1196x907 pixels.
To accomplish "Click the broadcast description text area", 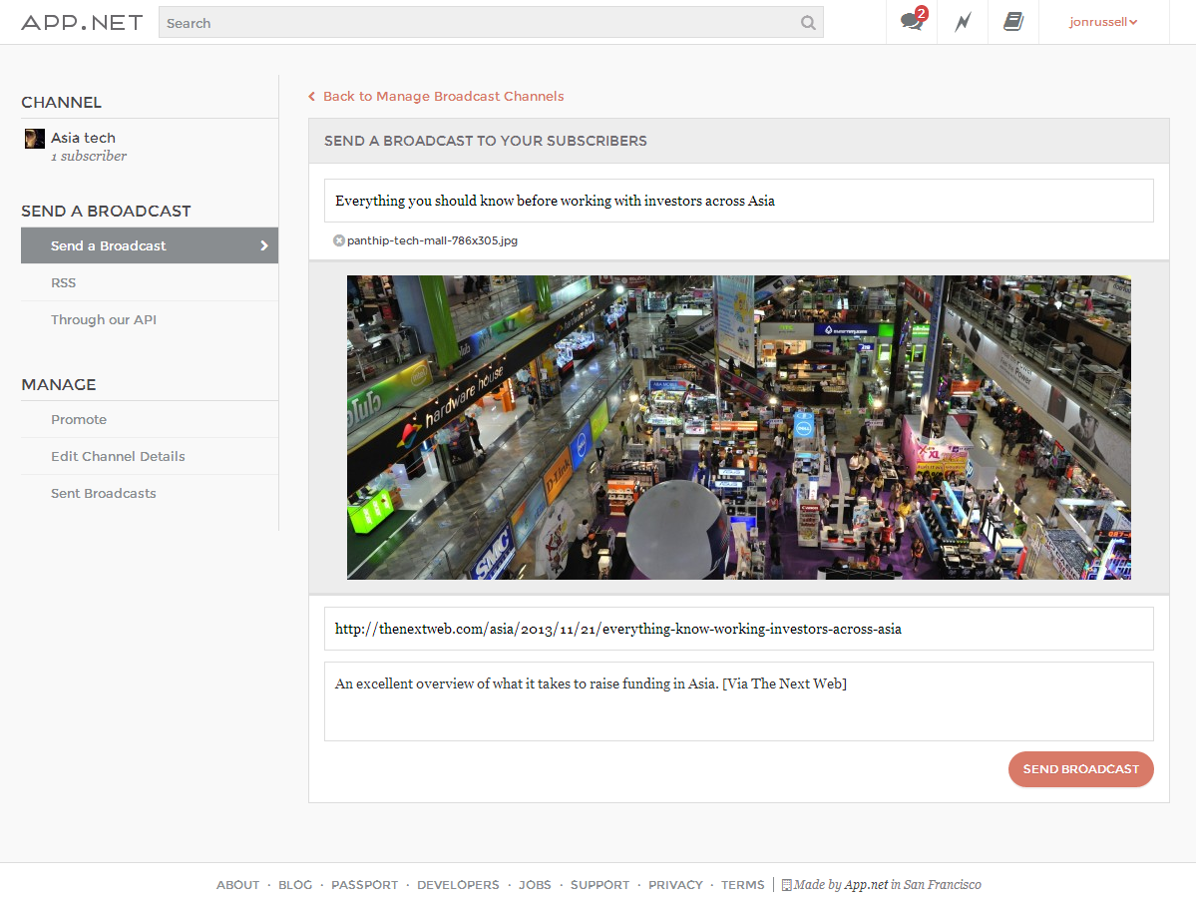I will [738, 701].
